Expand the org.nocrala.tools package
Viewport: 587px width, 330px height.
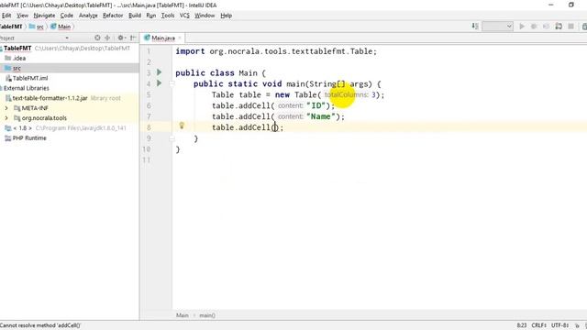point(6,118)
